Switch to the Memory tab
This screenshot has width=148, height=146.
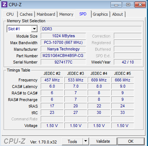point(66,14)
